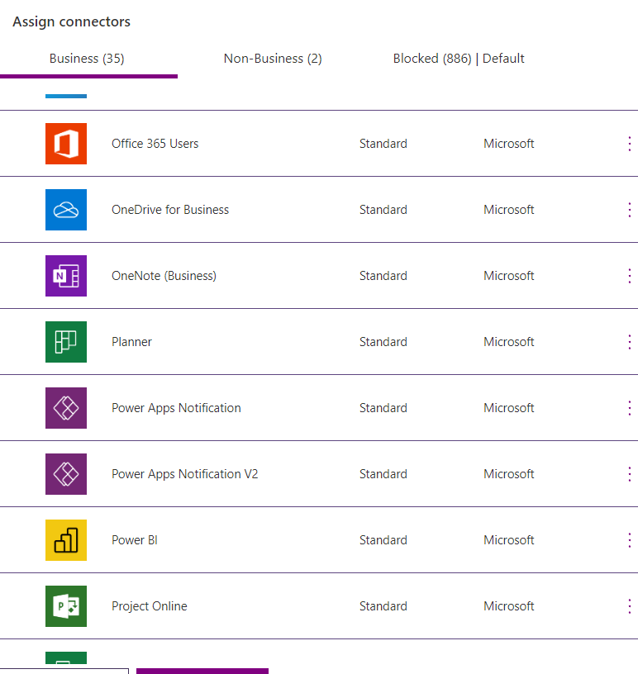Open the Blocked connectors tab

459,58
